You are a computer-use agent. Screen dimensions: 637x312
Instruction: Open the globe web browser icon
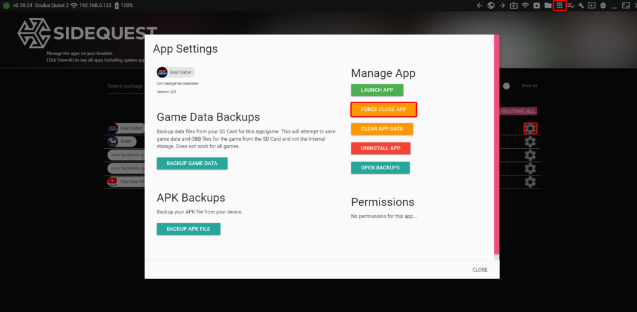tap(491, 6)
